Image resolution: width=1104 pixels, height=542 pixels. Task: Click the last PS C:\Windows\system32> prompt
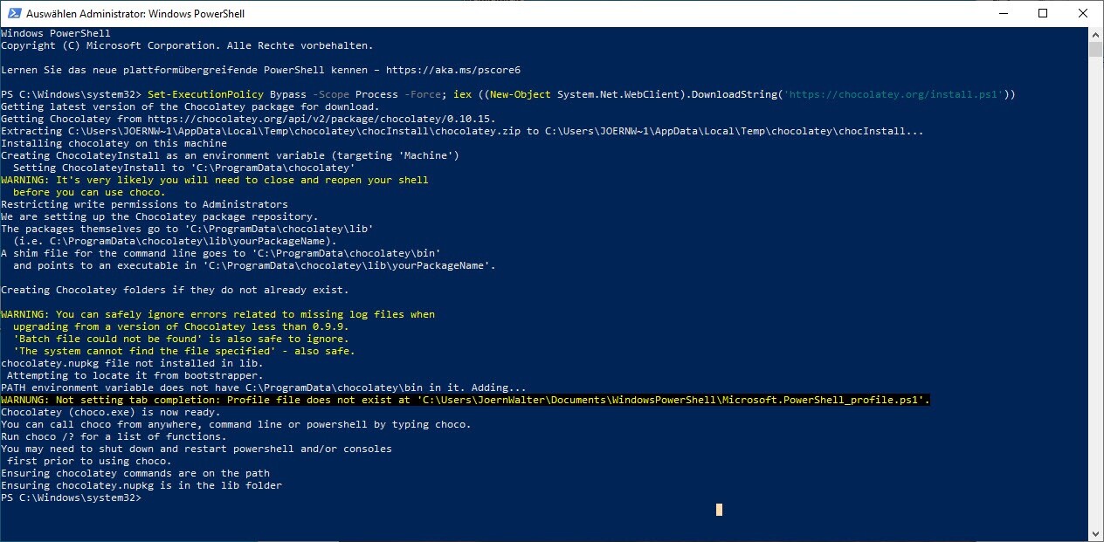point(70,497)
